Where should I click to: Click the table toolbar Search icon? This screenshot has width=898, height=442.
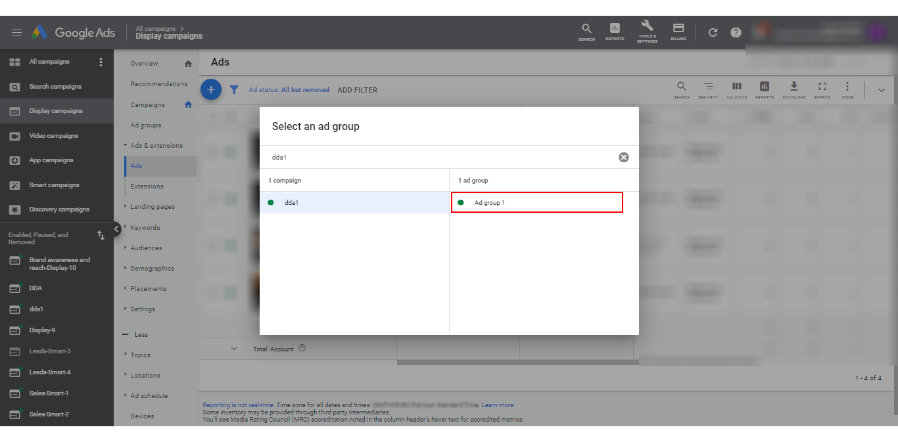(x=682, y=90)
